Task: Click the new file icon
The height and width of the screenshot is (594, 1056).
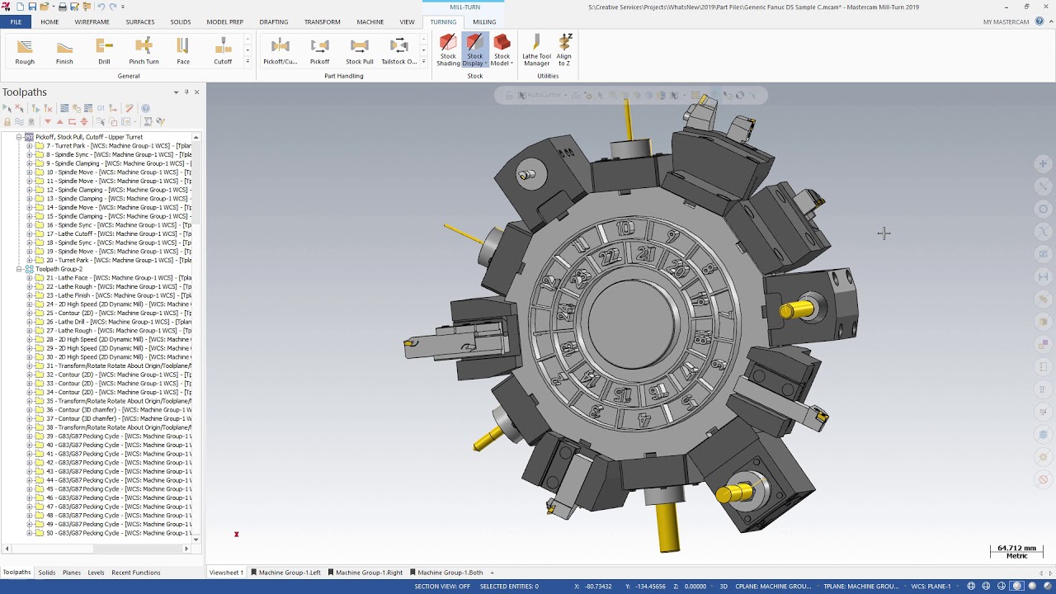Action: tap(21, 7)
